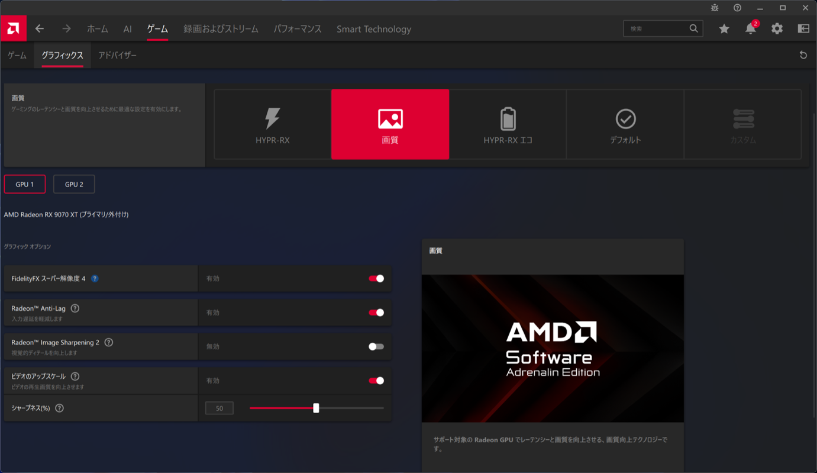Go back with the left arrow
Image resolution: width=817 pixels, height=473 pixels.
click(40, 28)
